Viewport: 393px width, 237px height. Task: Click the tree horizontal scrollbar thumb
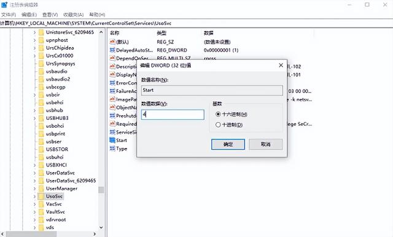[x=31, y=234]
